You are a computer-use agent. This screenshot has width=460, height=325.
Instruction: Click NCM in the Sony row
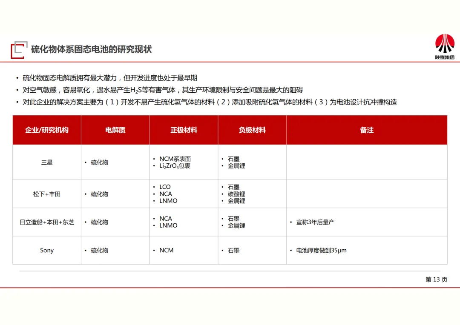167,250
